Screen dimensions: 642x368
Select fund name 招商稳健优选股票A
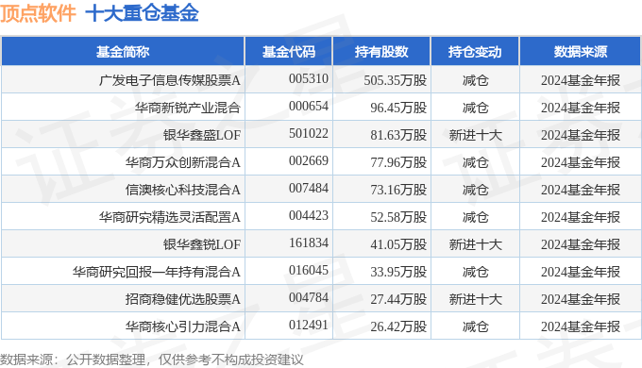tap(182, 299)
